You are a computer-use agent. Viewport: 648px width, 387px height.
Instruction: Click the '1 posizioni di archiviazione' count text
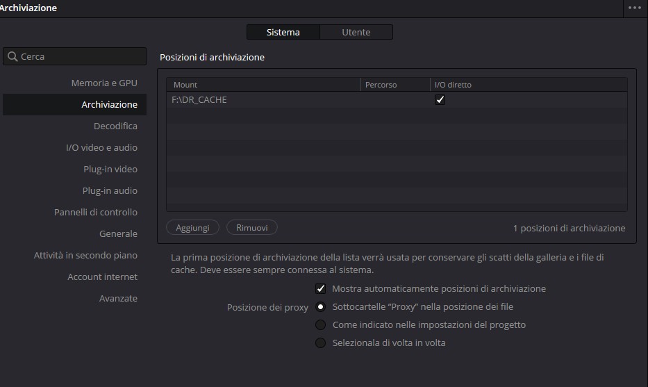pyautogui.click(x=569, y=228)
